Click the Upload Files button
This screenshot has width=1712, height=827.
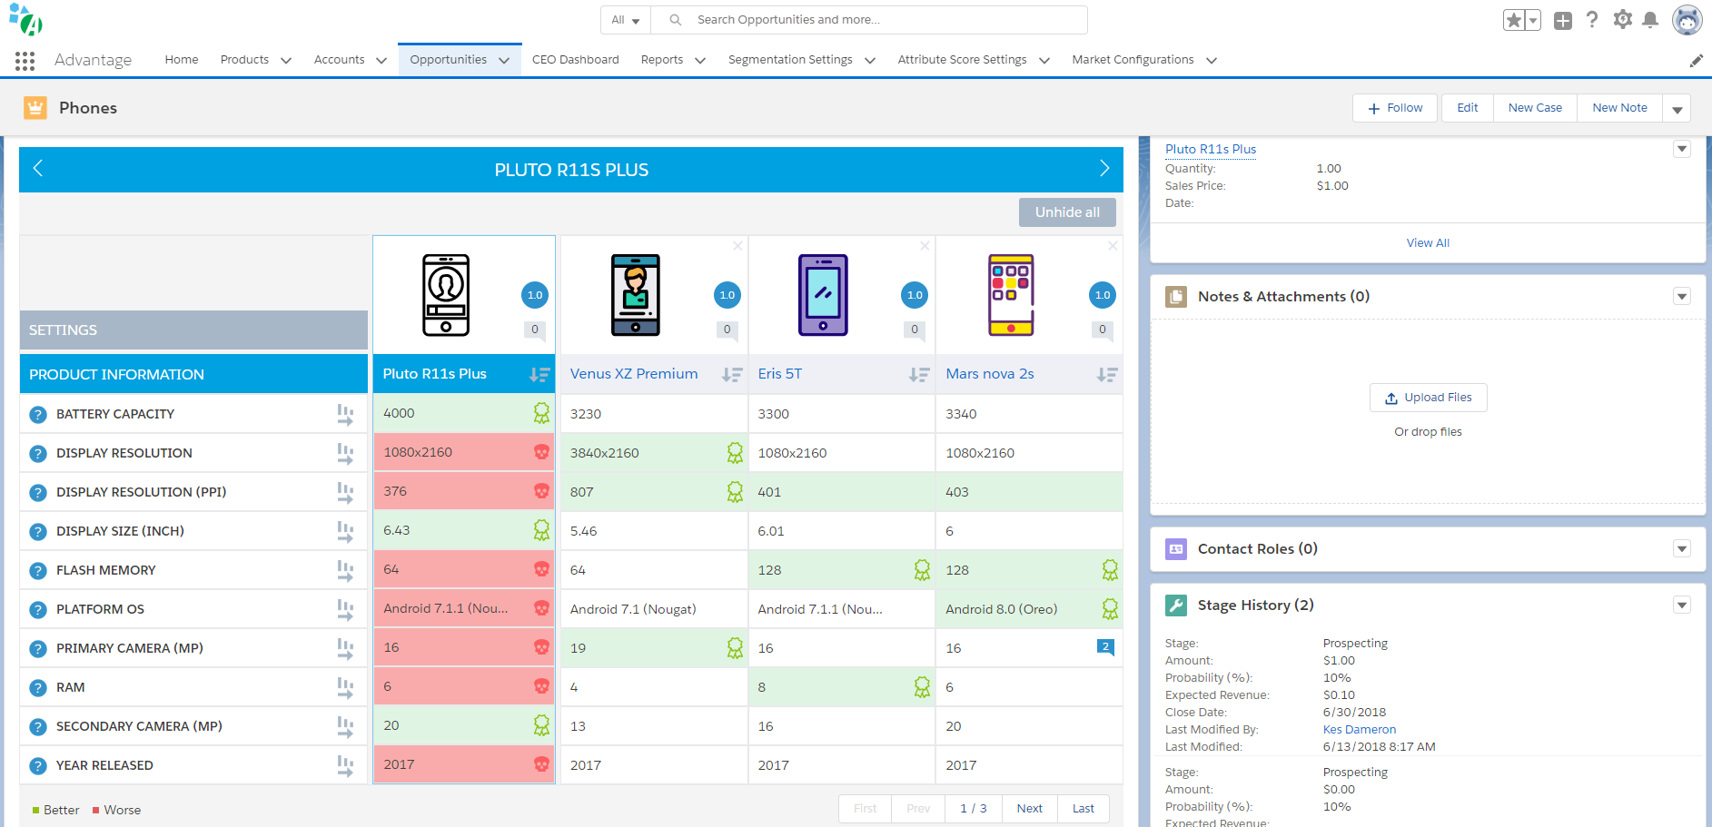pos(1428,398)
